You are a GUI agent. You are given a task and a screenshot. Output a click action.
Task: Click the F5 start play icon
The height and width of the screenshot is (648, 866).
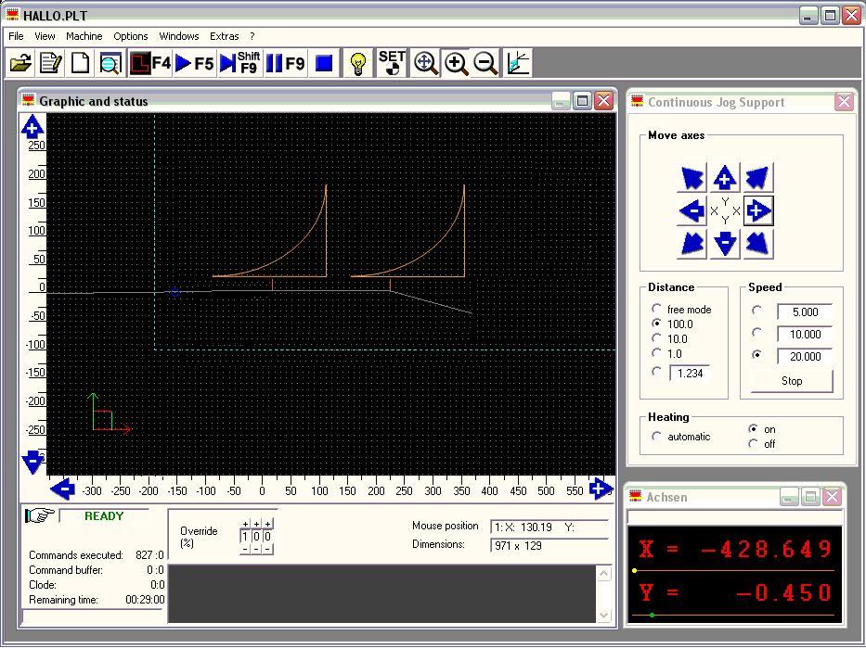coord(194,63)
